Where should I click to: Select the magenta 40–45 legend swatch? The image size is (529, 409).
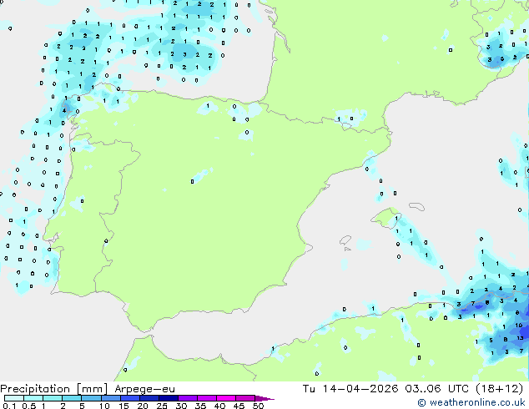point(226,398)
